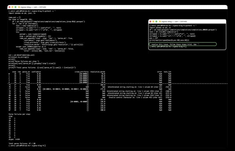Viewport: 235px width, 151px height.
Task: Click the folder icon in main window title
Action: tap(19, 7)
